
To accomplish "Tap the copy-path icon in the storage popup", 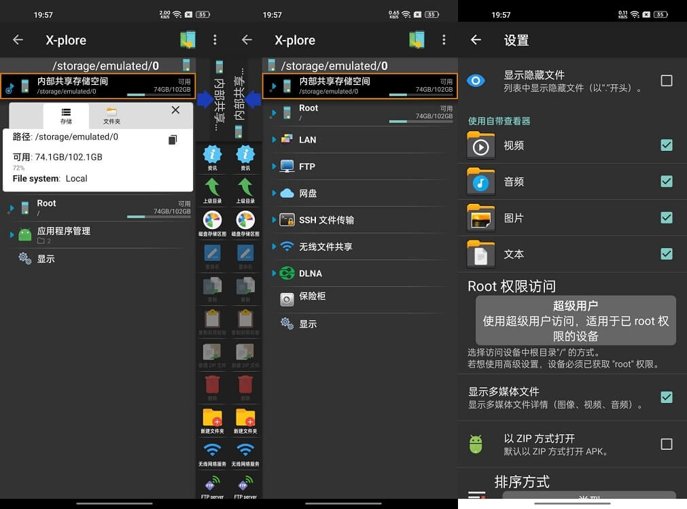I will (x=173, y=139).
